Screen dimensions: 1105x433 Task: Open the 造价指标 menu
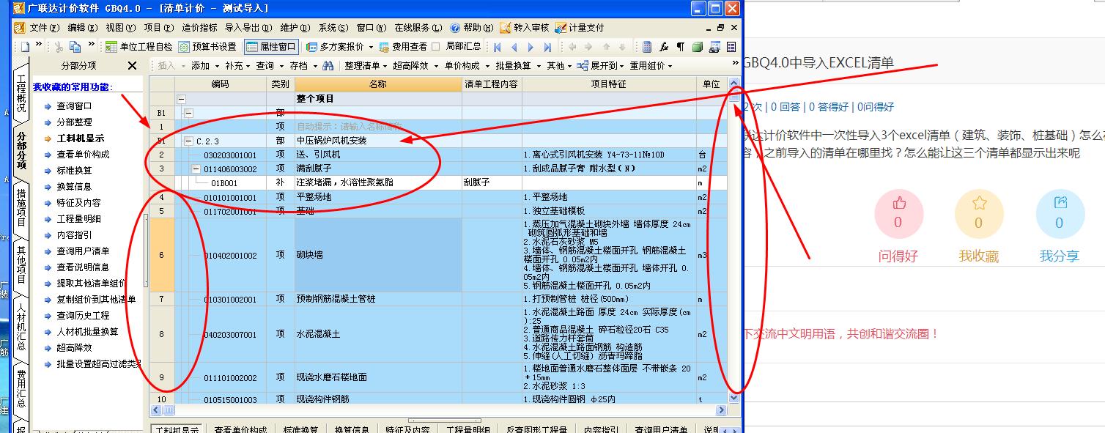[x=199, y=28]
